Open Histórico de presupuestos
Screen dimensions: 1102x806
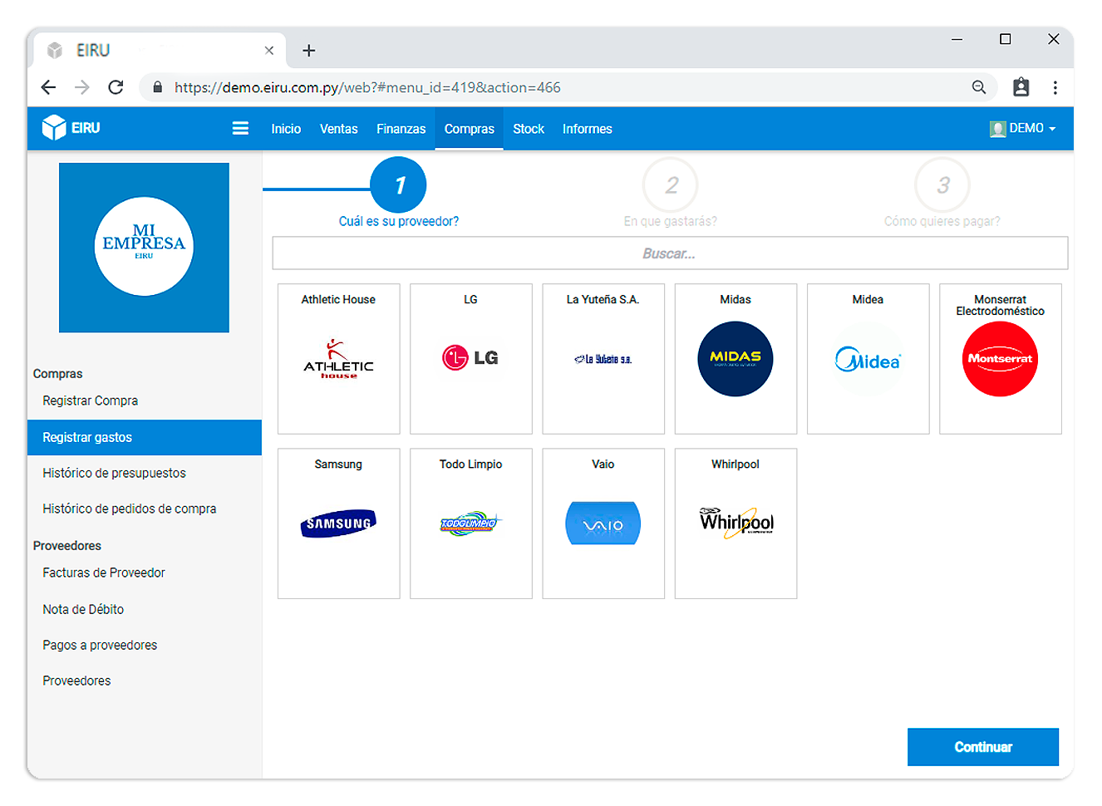pos(115,473)
